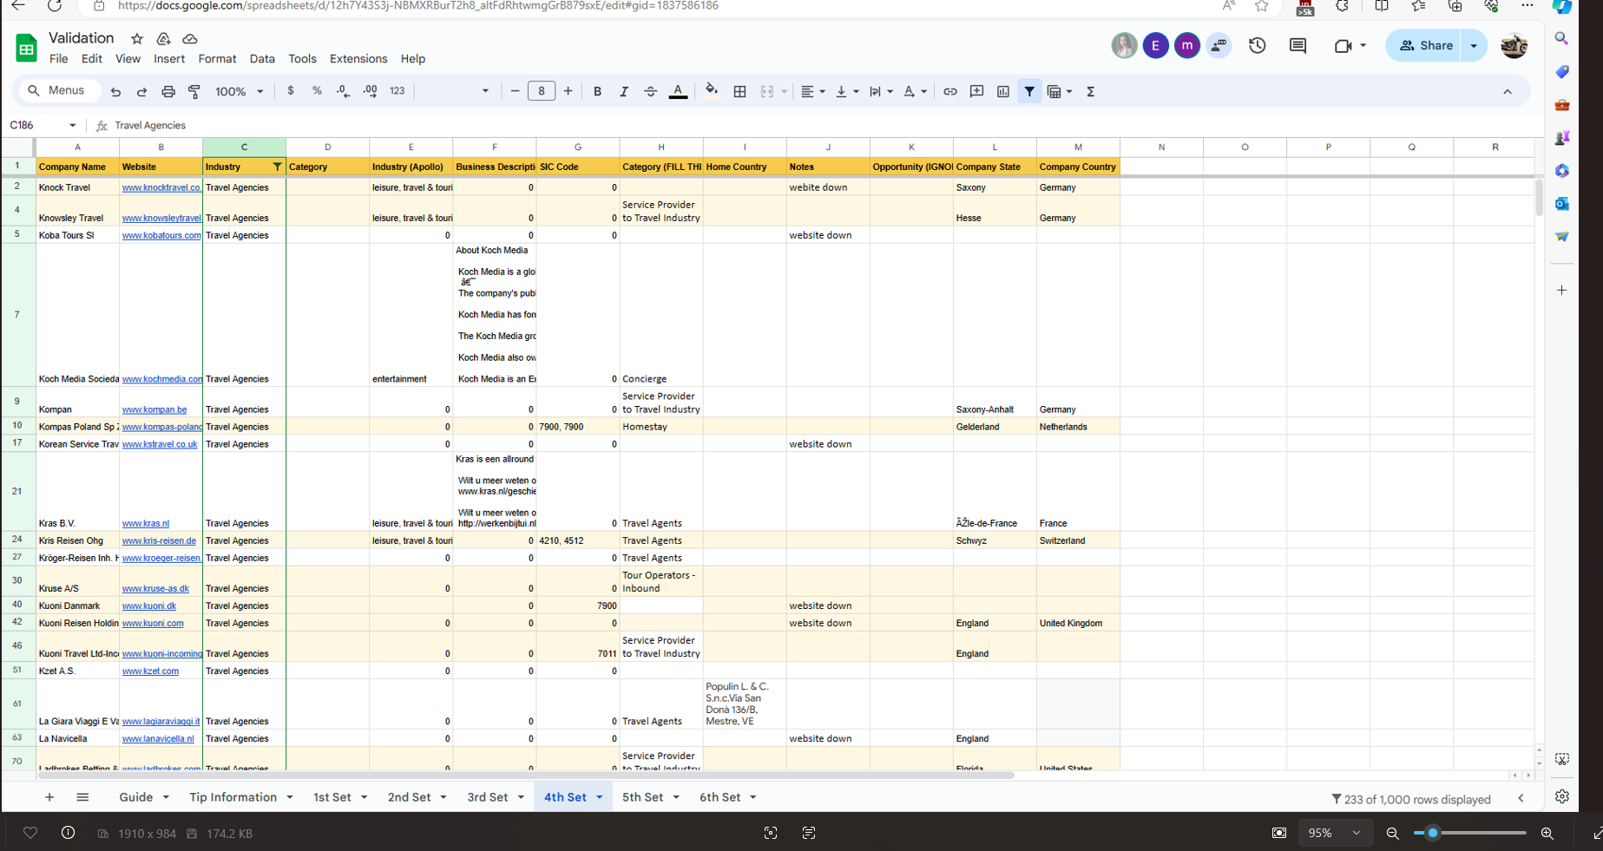1603x851 pixels.
Task: Open the www.kzet.com link
Action: tap(150, 671)
